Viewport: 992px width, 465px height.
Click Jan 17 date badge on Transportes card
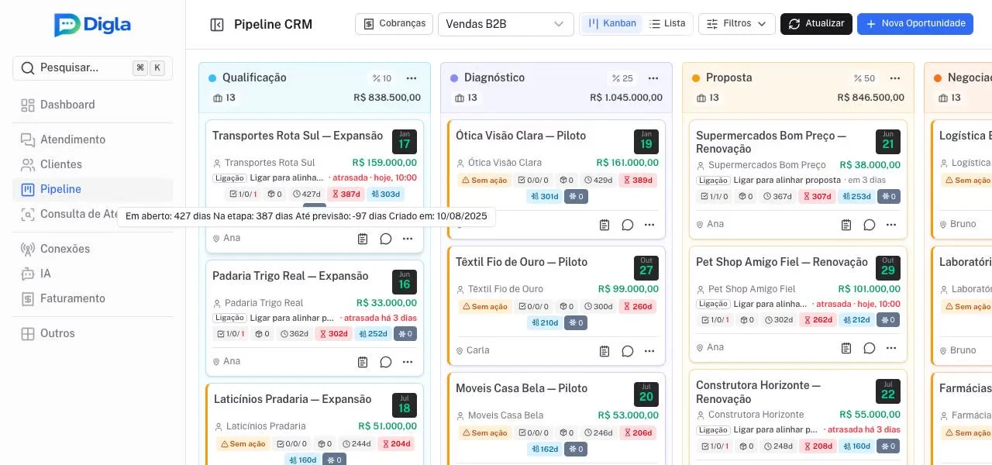[x=405, y=141]
